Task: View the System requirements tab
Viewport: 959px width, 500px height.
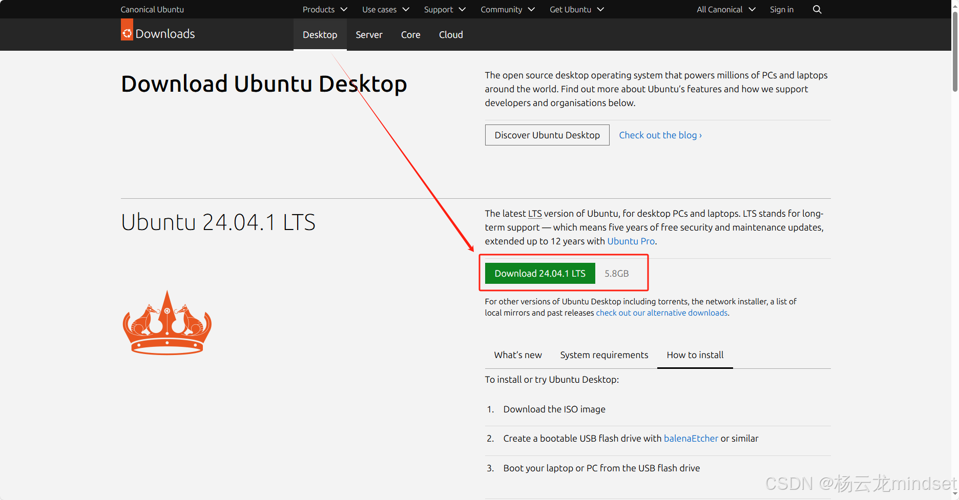Action: pyautogui.click(x=604, y=355)
